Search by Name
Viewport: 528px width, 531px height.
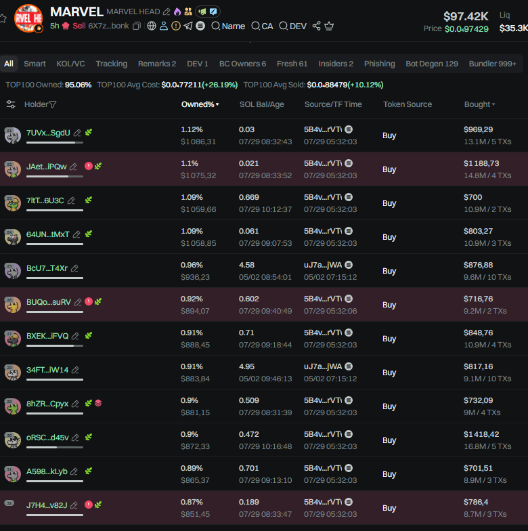click(x=228, y=26)
